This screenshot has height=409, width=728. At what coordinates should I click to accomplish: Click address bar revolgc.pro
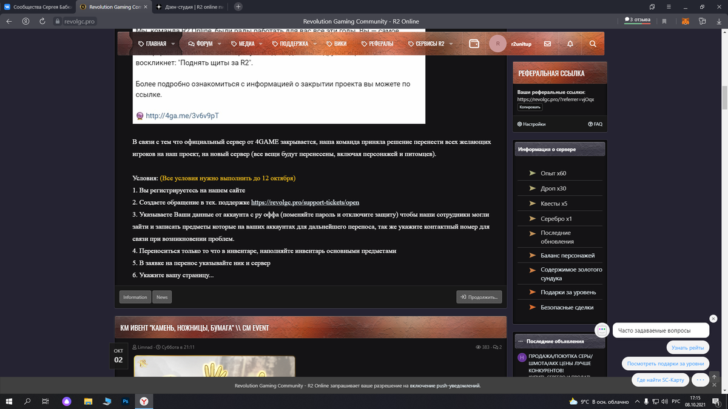click(80, 21)
